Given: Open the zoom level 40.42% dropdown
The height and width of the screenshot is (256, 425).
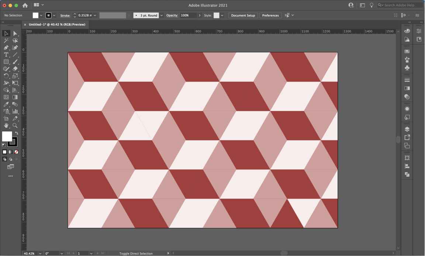Looking at the screenshot, I should (x=40, y=253).
